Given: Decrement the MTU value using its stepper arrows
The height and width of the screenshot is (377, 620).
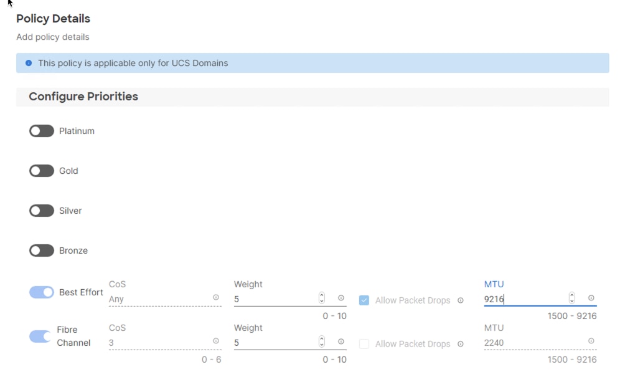Looking at the screenshot, I should point(571,301).
